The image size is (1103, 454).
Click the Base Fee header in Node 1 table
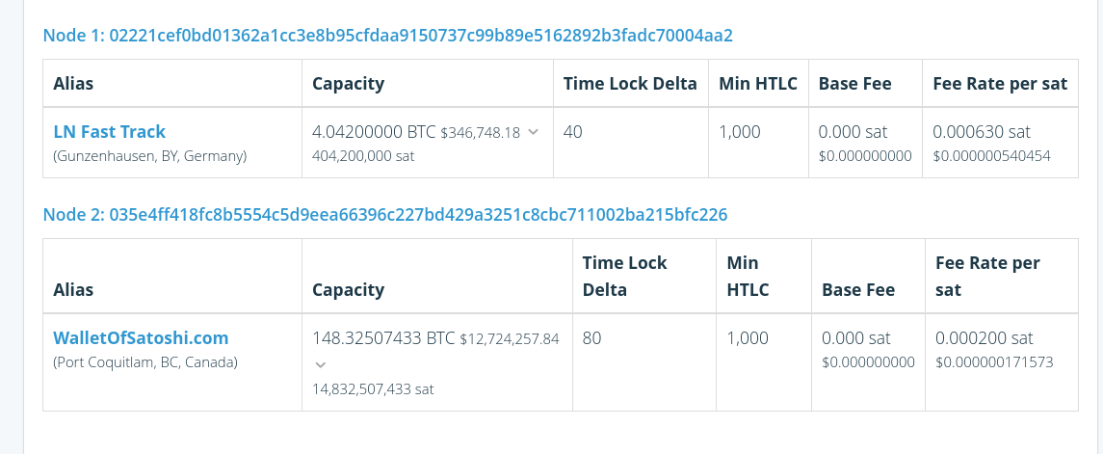click(x=854, y=84)
